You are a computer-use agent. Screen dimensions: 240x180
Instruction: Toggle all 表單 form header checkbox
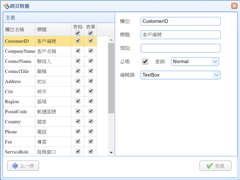pos(91,33)
